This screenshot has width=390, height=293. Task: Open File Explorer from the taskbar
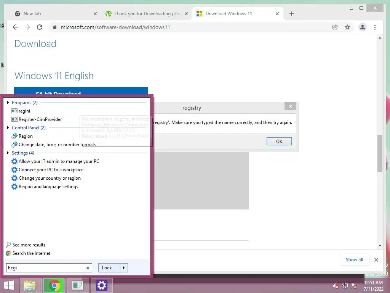[30, 285]
